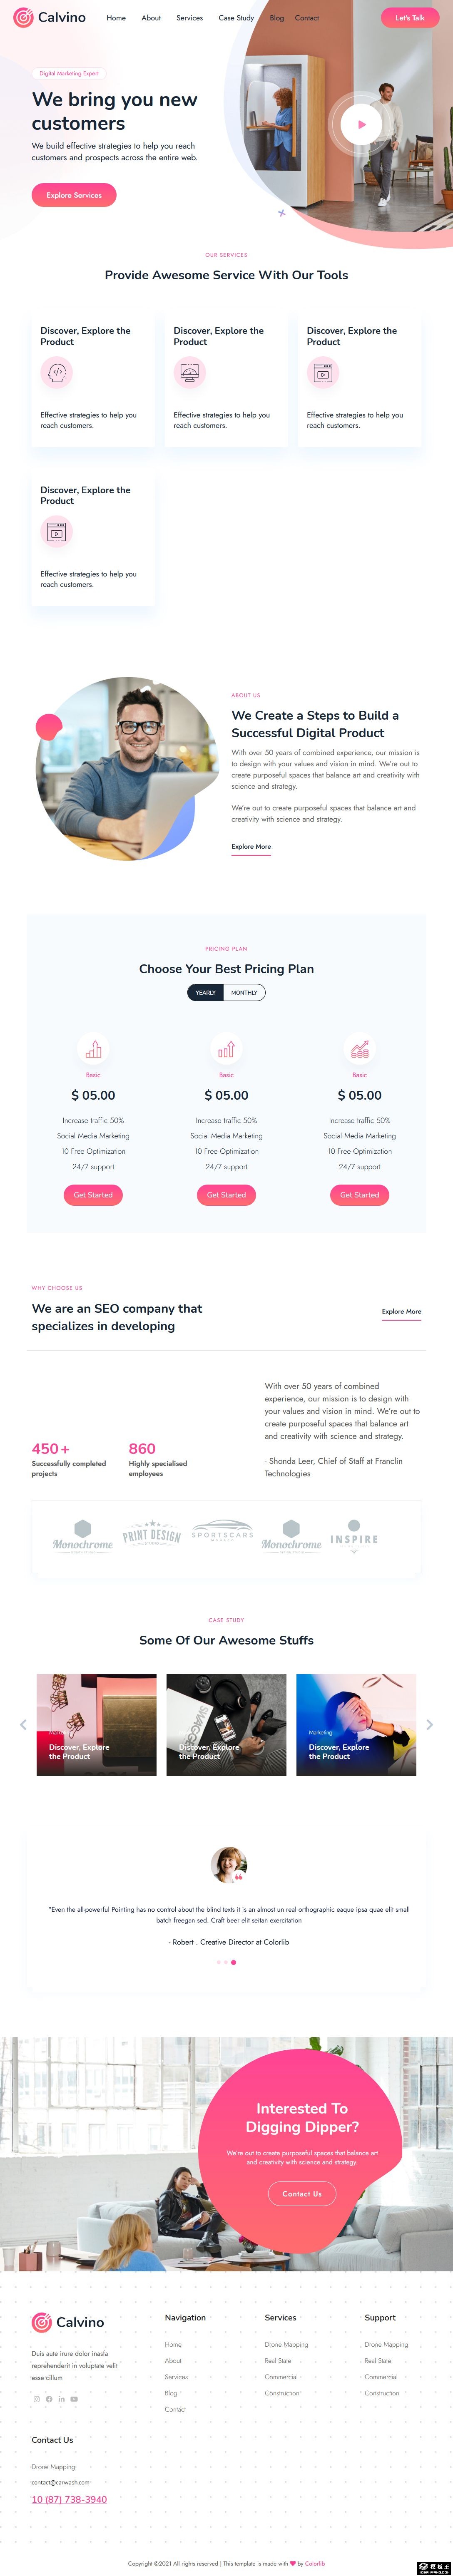Screen dimensions: 453x2576
Task: Open the headphones case study thumbnail
Action: (x=226, y=1724)
